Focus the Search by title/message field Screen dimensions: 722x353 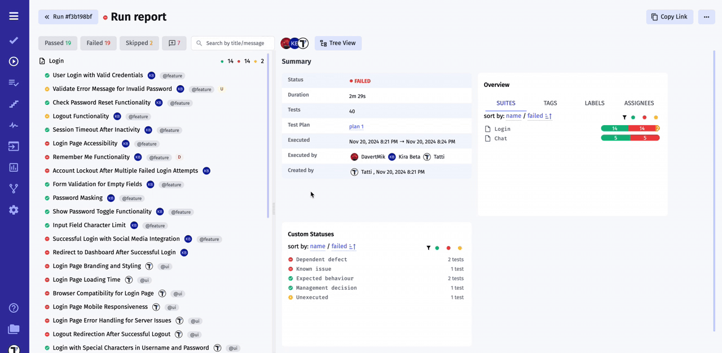click(x=233, y=43)
